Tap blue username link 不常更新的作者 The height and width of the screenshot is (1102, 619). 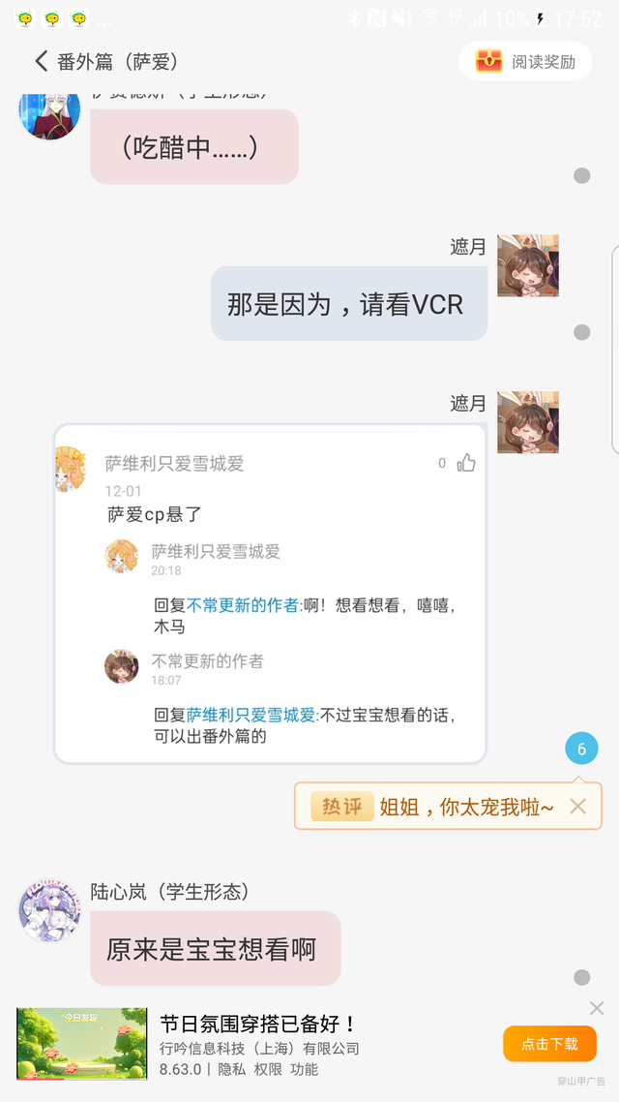[245, 606]
